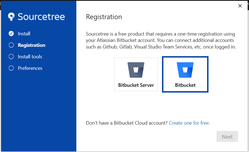Click the gray Bitbucket Server bucket icon

[x=136, y=70]
